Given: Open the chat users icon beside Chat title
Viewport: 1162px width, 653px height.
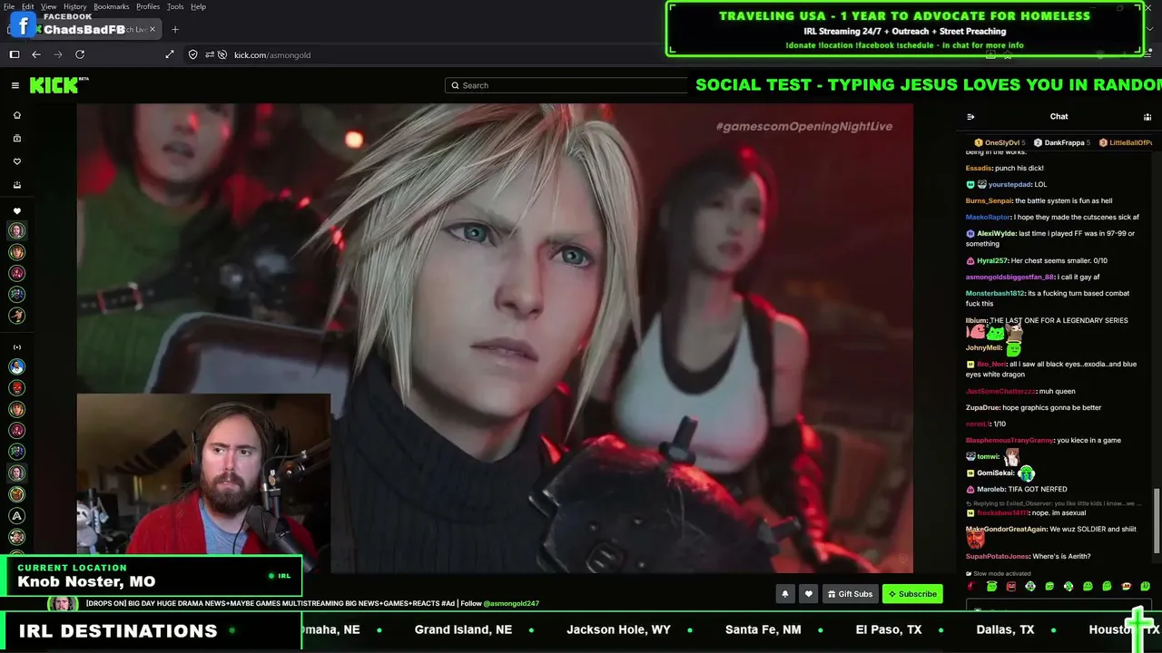Looking at the screenshot, I should point(1147,116).
